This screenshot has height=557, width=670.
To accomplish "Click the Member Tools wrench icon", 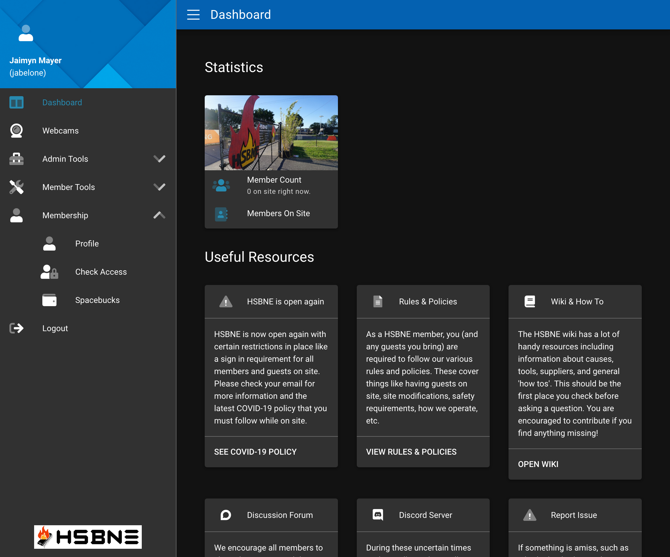I will (16, 187).
